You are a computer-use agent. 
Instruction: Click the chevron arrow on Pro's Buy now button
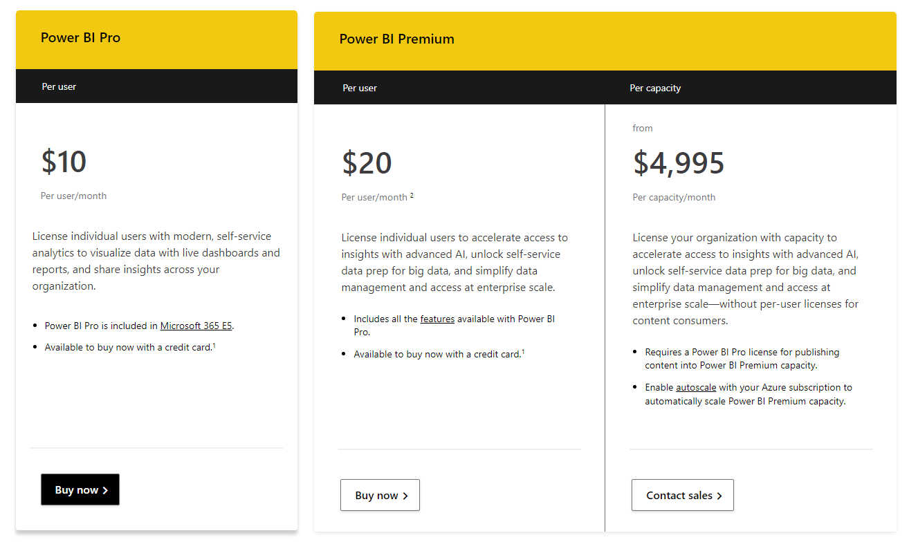(x=106, y=489)
